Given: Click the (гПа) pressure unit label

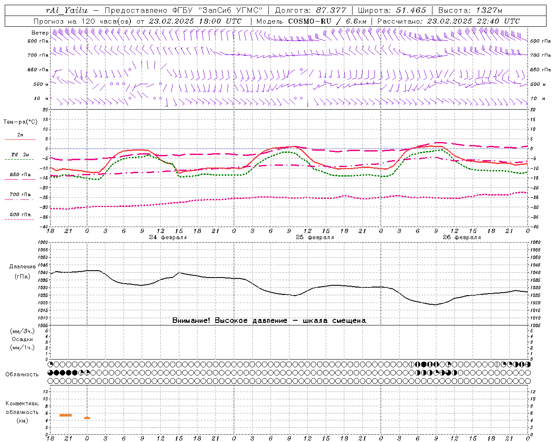Looking at the screenshot, I should click(x=22, y=276).
